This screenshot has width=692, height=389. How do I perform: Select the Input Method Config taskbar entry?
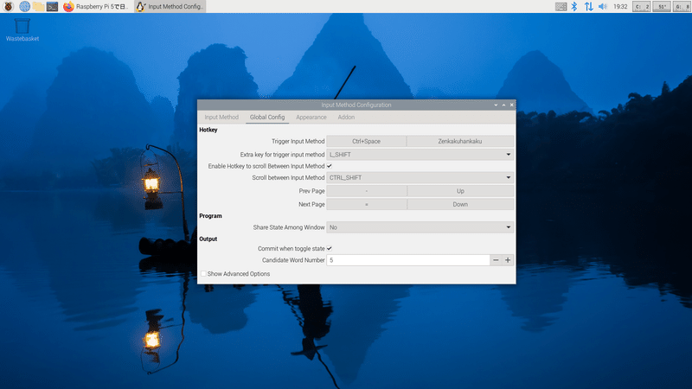click(x=170, y=6)
